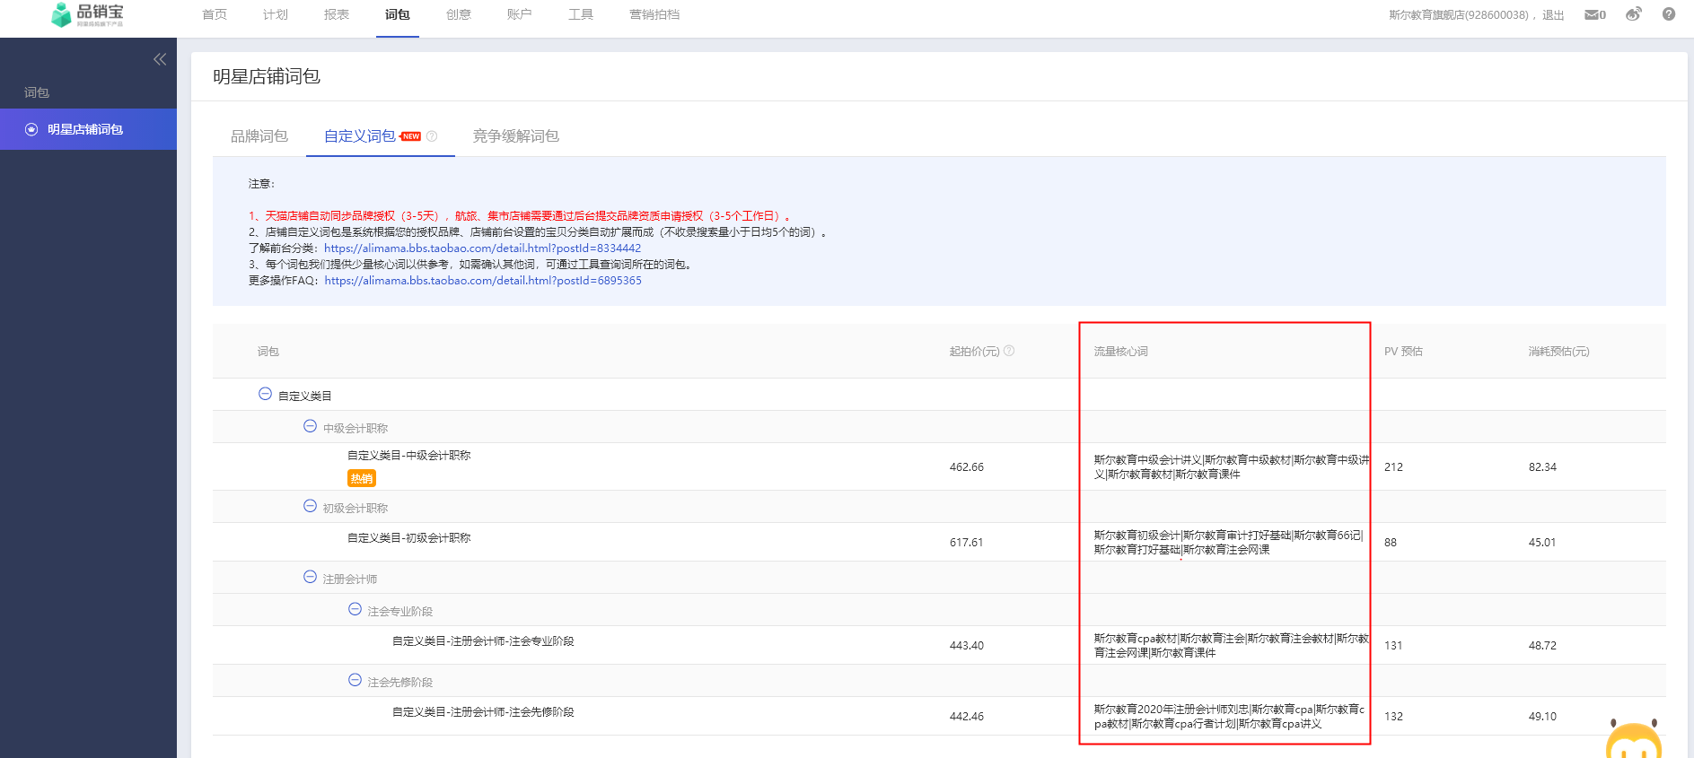Image resolution: width=1694 pixels, height=758 pixels.
Task: Click the 消耗预估 value 49.10
Action: 1542,717
